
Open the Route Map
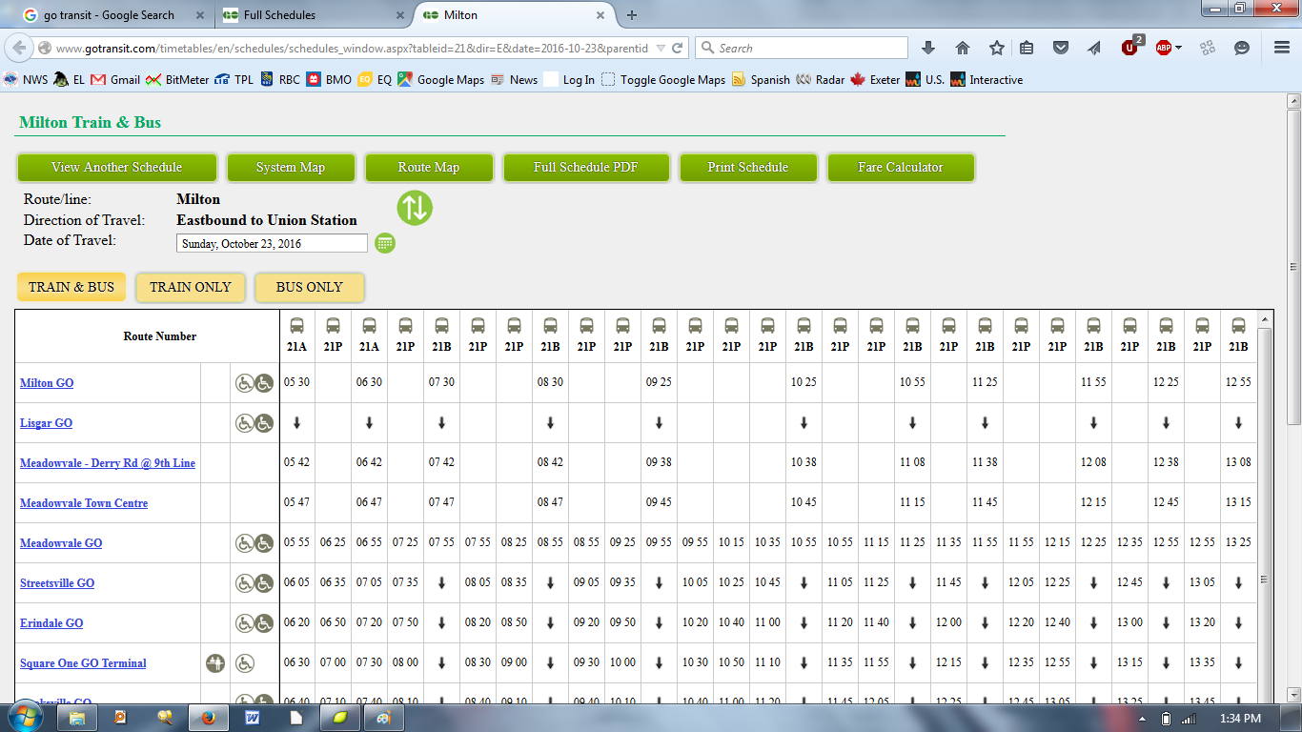(429, 167)
